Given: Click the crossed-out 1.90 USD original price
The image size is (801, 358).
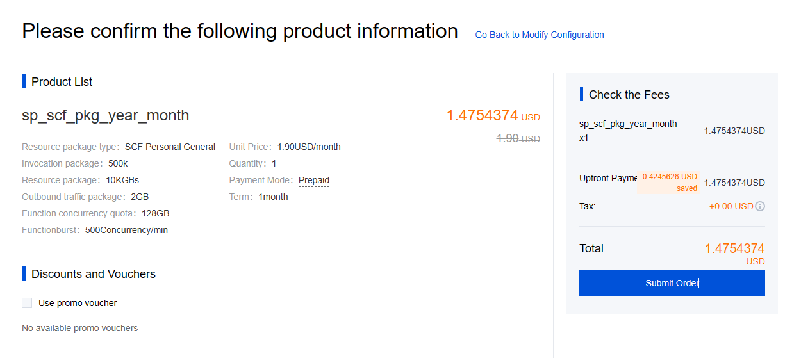Looking at the screenshot, I should pos(518,138).
